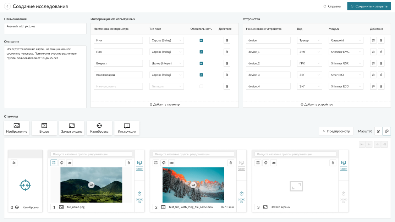Viewport: 395px width, 222px height.
Task: Delete the Имя parameter row
Action: click(227, 40)
